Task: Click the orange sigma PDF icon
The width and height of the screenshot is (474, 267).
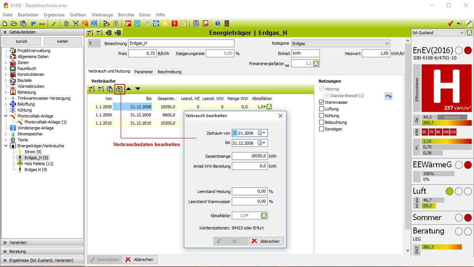Action: pyautogui.click(x=85, y=23)
